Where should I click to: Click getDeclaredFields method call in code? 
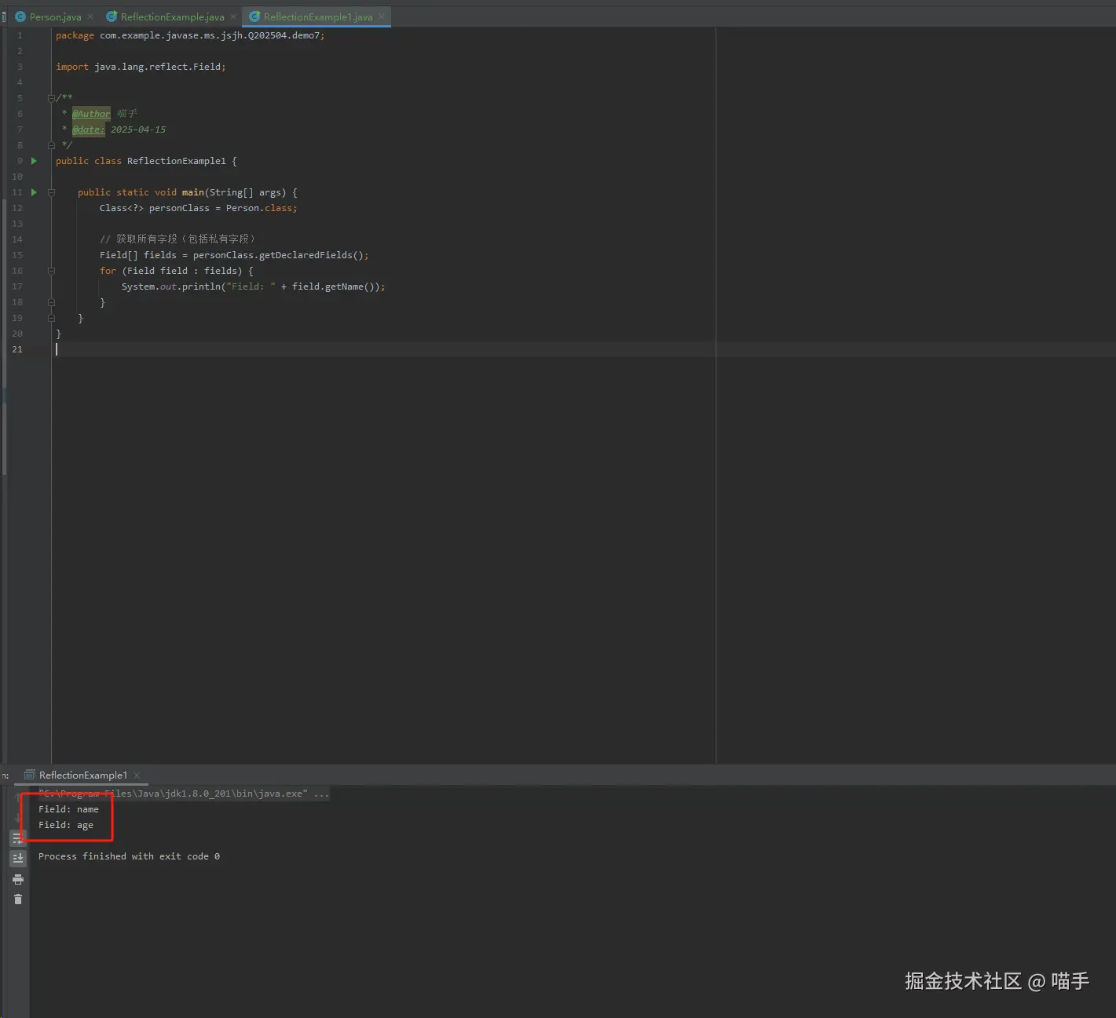click(x=306, y=255)
